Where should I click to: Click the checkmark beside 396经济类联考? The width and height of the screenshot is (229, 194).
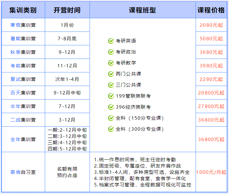[111, 107]
